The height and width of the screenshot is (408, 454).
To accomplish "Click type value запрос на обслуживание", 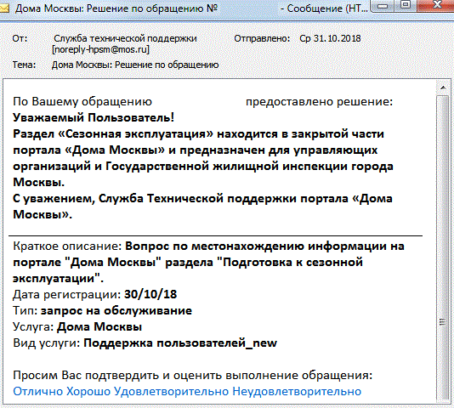I will click(x=116, y=311).
